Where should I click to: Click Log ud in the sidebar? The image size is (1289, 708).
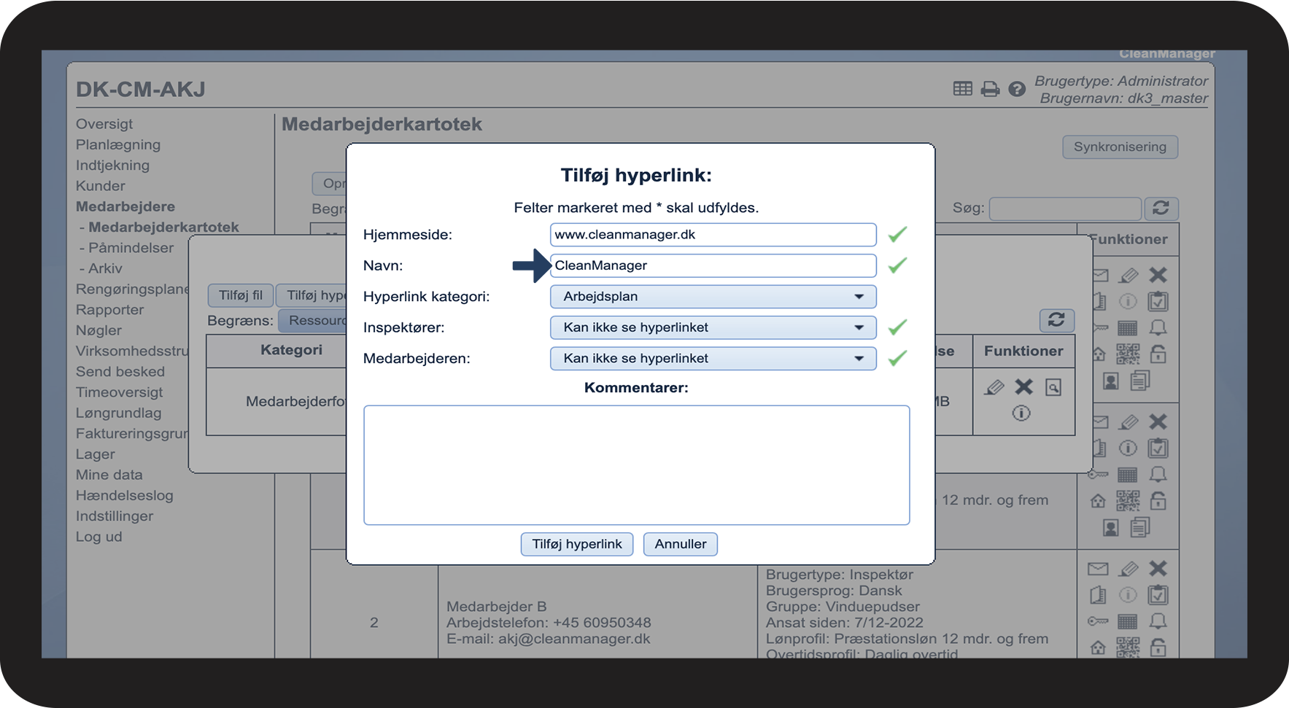click(x=99, y=537)
